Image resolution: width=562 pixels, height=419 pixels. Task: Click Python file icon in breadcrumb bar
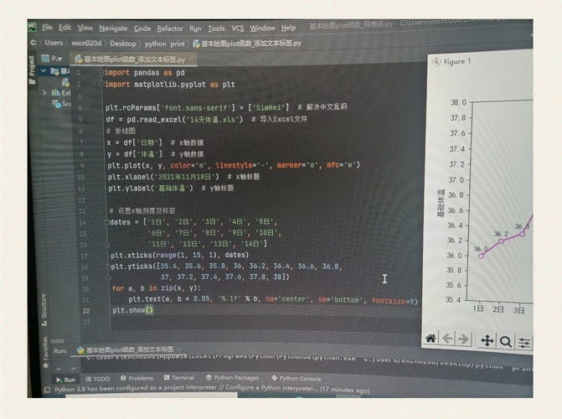[197, 44]
